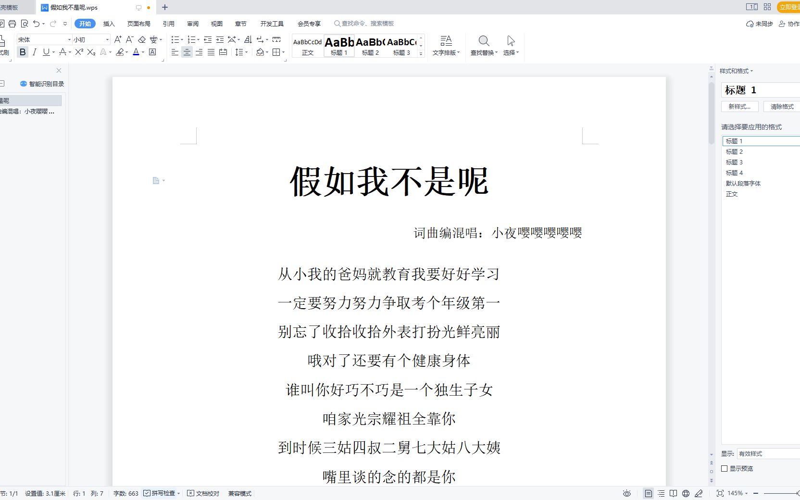Toggle Underline formatting
This screenshot has width=800, height=500.
[46, 52]
